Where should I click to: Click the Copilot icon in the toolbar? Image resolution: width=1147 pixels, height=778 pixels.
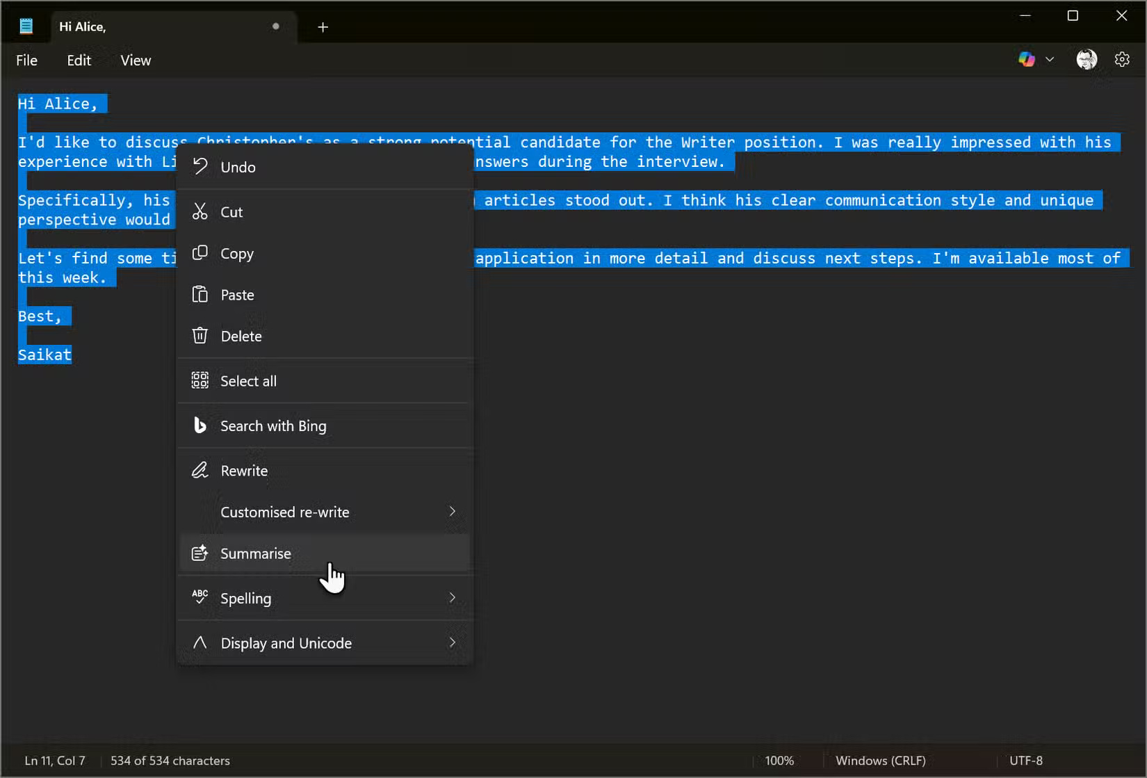(x=1027, y=59)
